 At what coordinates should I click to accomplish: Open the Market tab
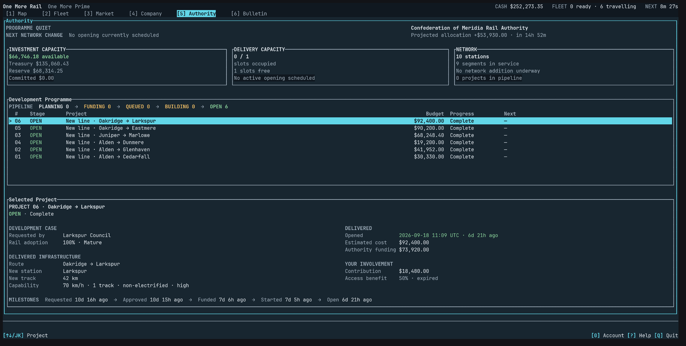point(99,14)
